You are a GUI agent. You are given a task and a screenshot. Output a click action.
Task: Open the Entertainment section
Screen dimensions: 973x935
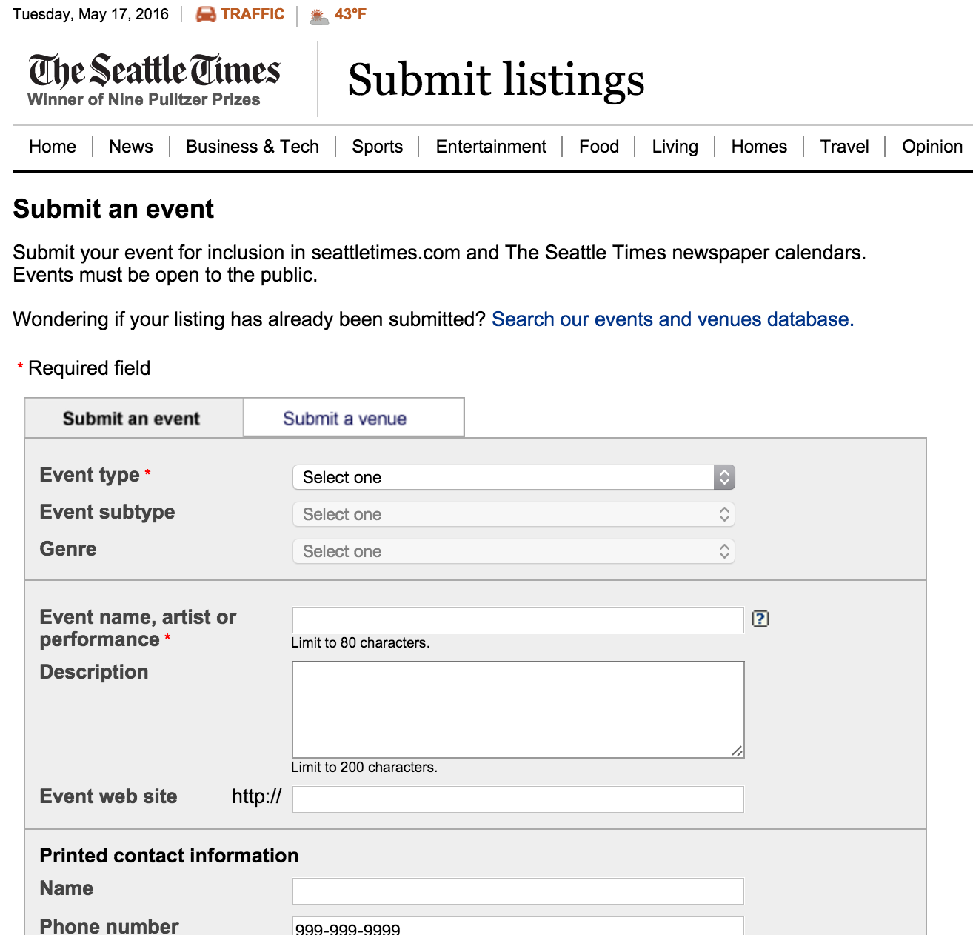[x=490, y=146]
